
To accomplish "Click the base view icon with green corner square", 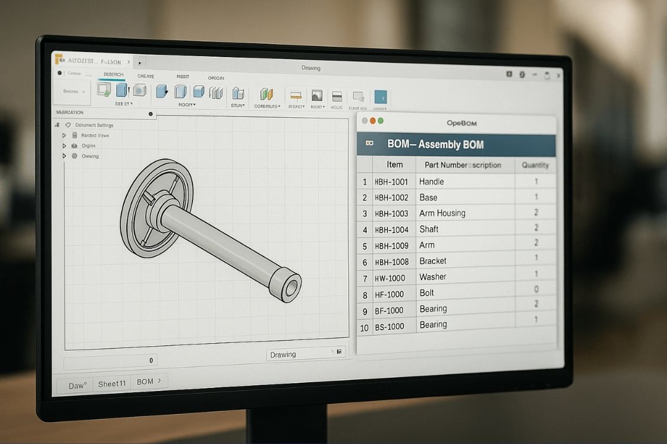I will click(104, 89).
